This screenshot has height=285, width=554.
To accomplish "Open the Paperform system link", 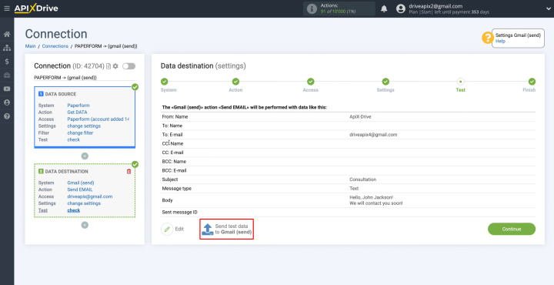I will [78, 106].
